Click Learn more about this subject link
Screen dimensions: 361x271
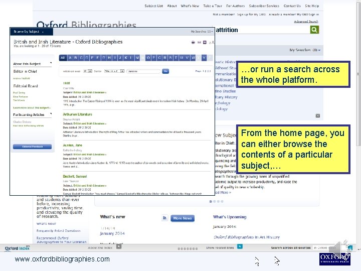(x=32, y=107)
